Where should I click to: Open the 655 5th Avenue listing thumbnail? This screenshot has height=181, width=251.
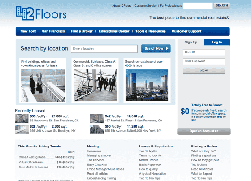pyautogui.click(x=97, y=129)
